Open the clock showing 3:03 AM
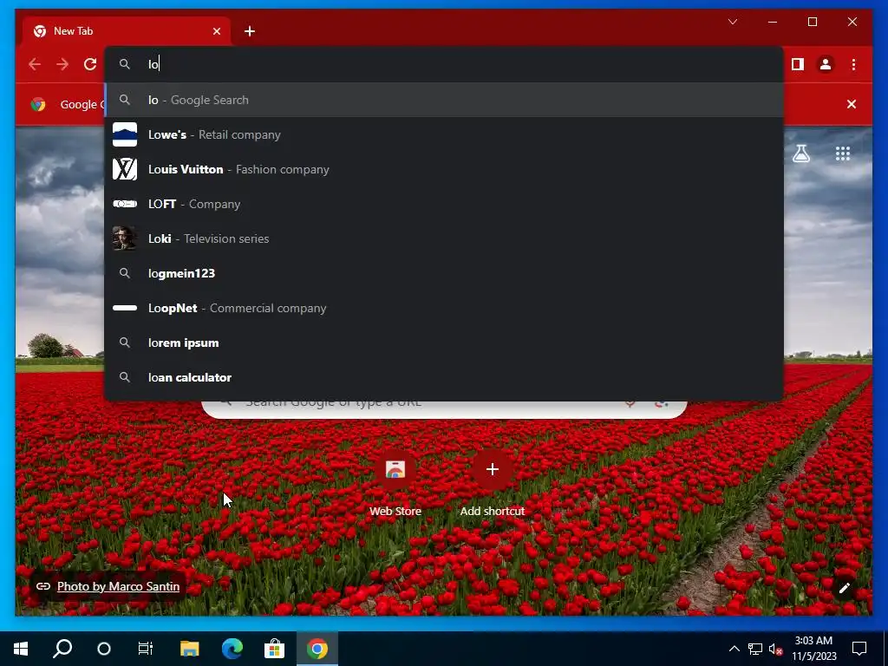 pos(813,649)
